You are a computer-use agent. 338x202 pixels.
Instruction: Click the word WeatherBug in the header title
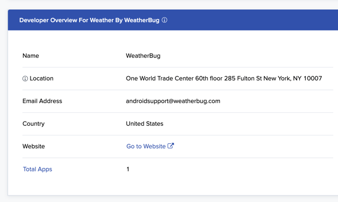[x=142, y=20]
